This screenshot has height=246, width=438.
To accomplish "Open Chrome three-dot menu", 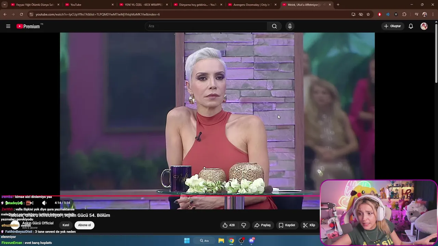I will click(x=433, y=14).
